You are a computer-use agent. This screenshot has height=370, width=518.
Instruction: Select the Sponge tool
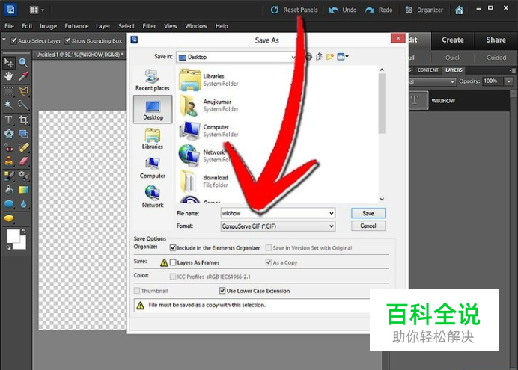9,218
